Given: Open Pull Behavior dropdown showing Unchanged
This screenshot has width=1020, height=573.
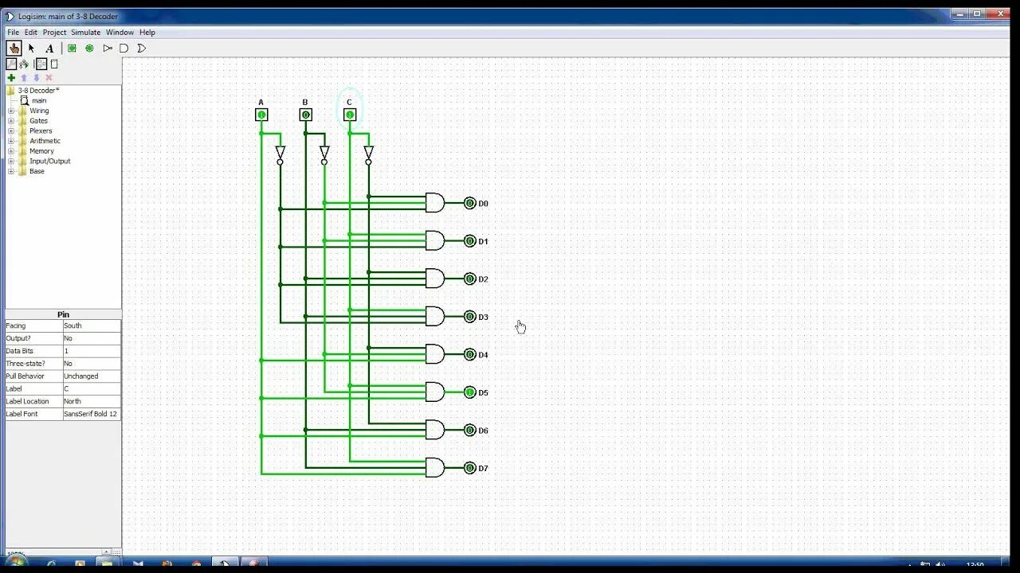Looking at the screenshot, I should pyautogui.click(x=92, y=376).
